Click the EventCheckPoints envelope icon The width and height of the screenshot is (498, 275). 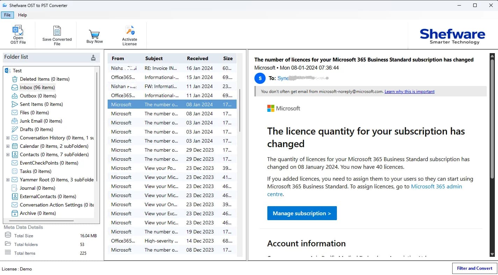coord(15,163)
